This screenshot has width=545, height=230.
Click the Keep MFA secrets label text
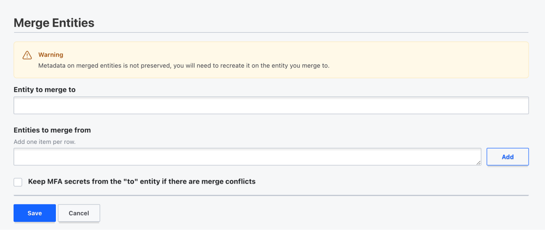click(141, 181)
